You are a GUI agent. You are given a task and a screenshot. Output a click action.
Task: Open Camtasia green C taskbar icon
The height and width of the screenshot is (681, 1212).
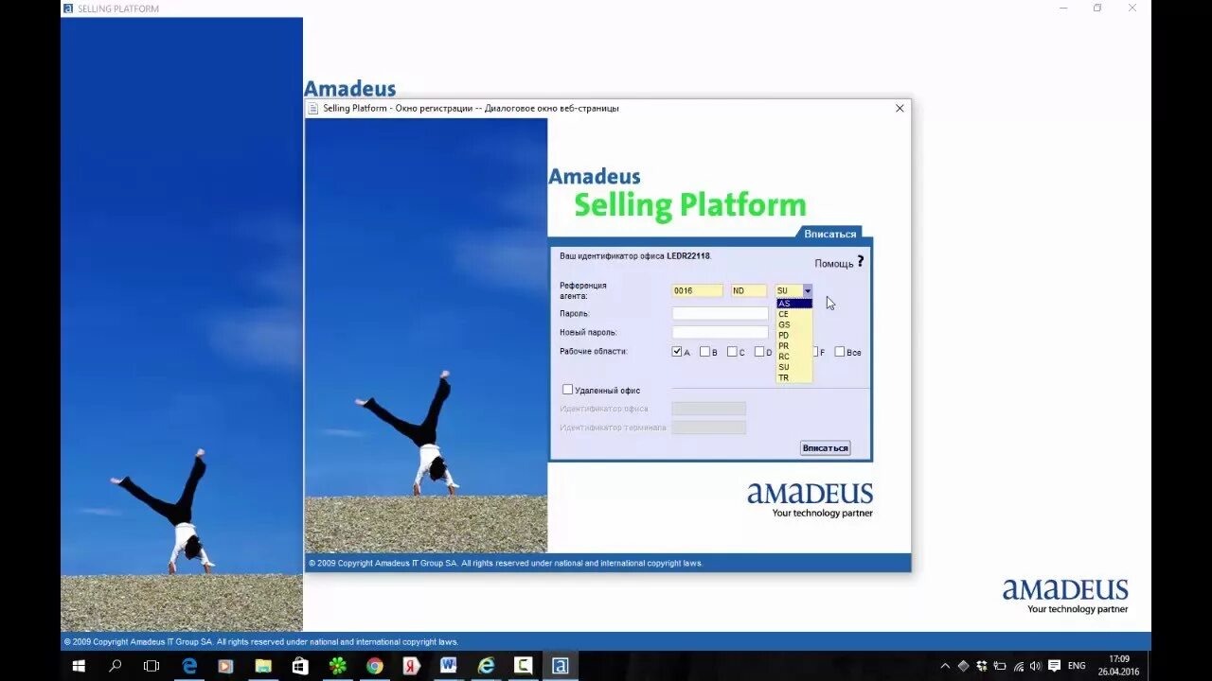coord(523,666)
